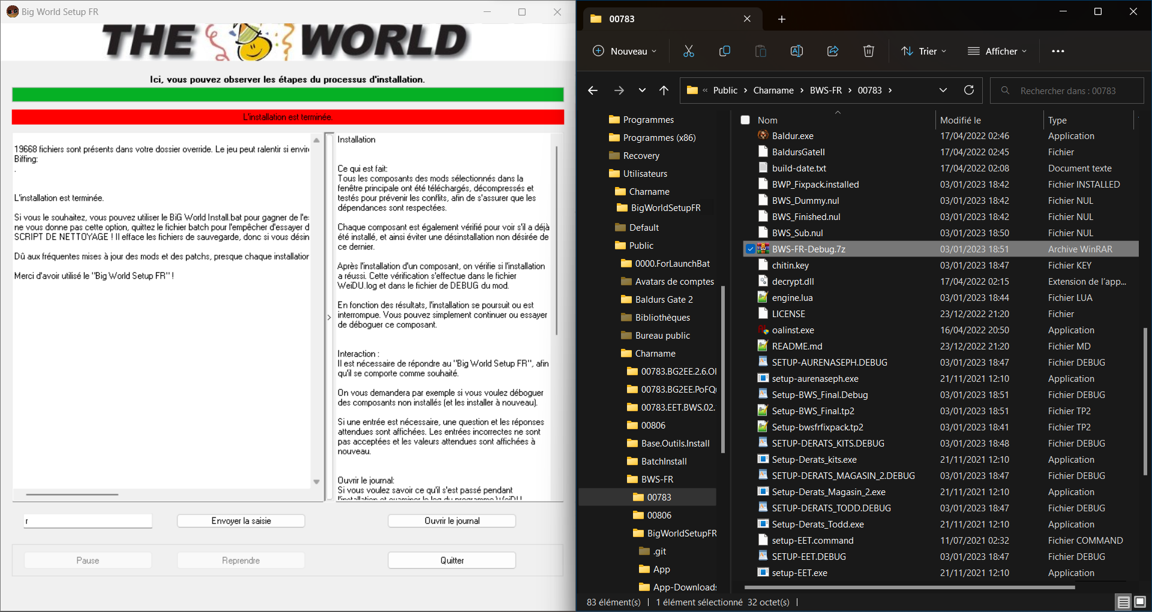Click the Share icon in Explorer toolbar
The height and width of the screenshot is (612, 1152).
[832, 51]
